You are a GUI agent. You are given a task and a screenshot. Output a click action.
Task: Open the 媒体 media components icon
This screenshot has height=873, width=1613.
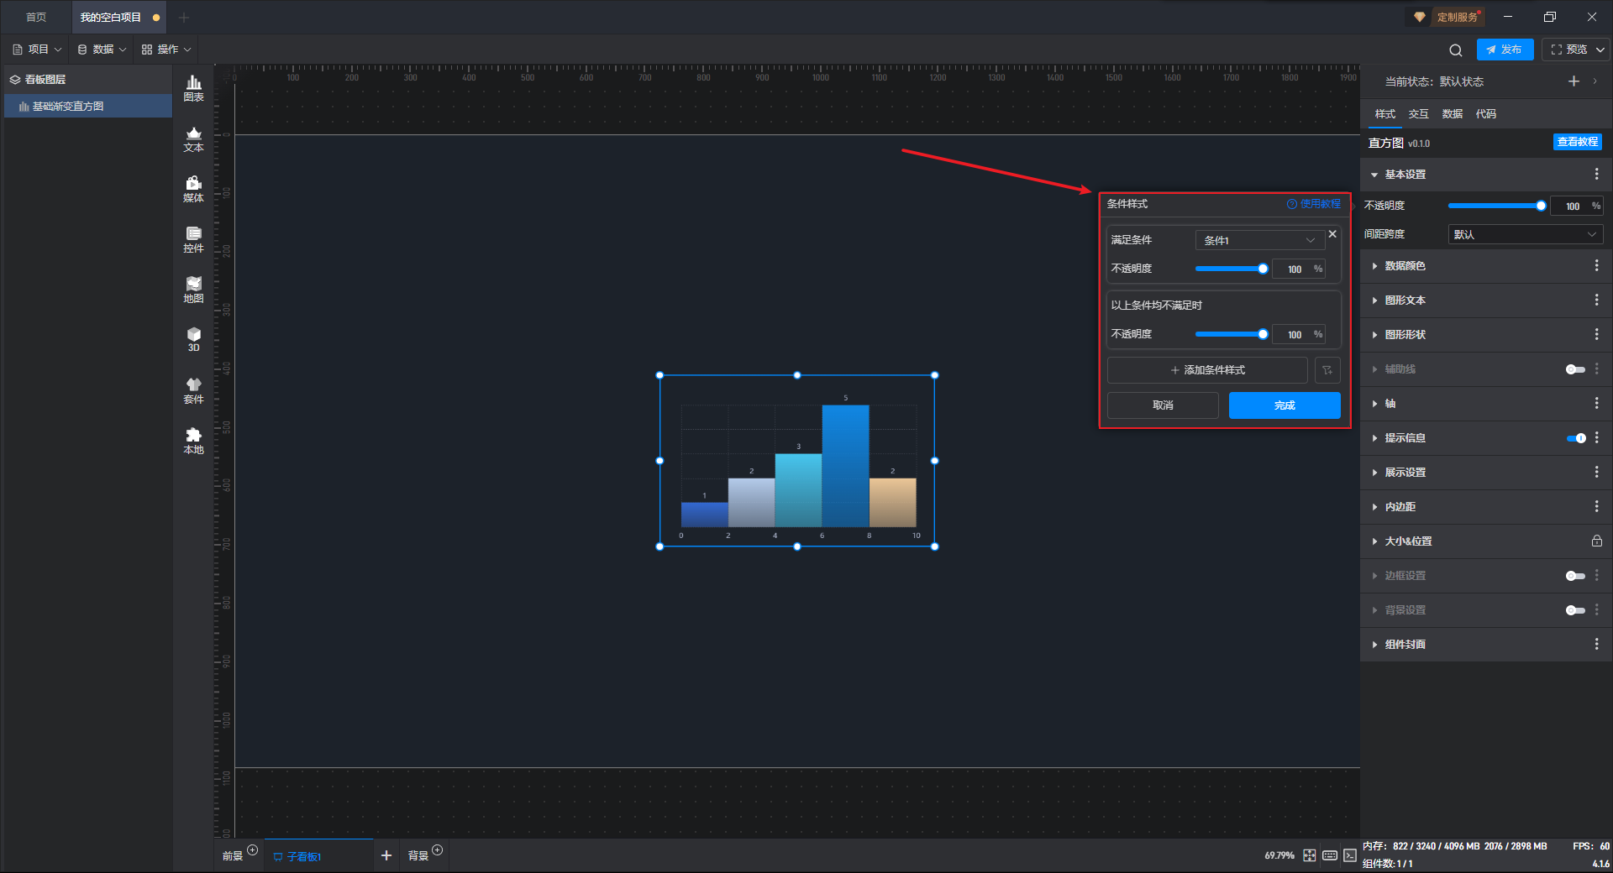(193, 189)
